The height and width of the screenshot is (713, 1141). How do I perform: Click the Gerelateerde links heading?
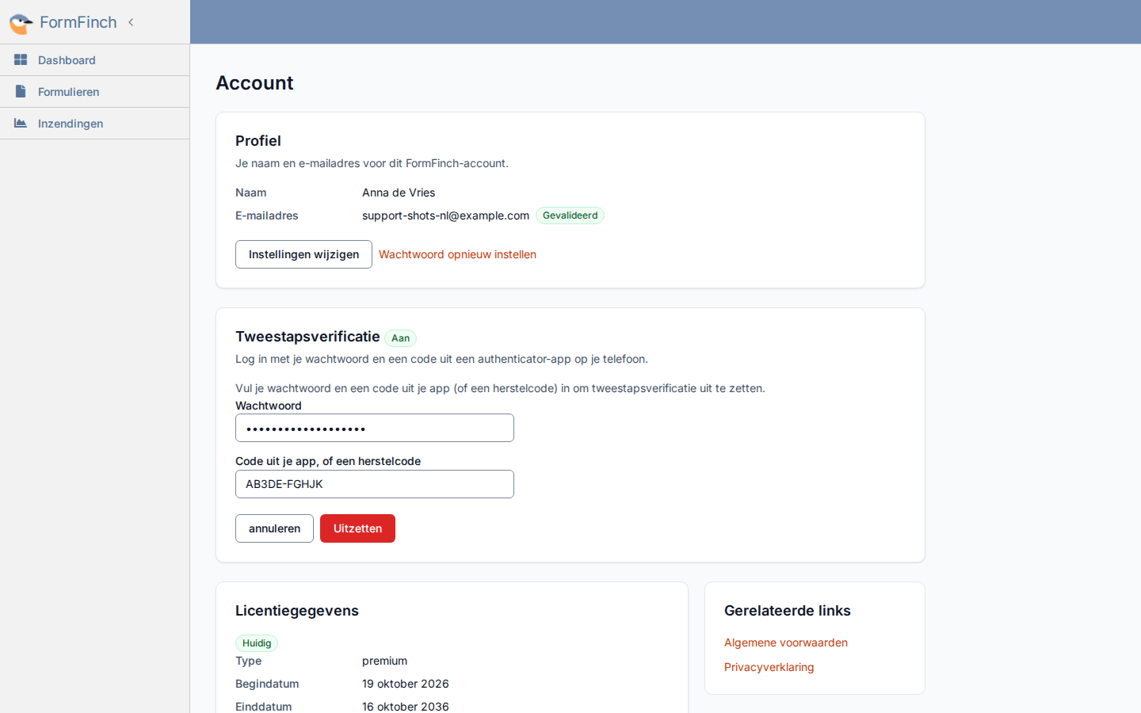click(x=788, y=611)
